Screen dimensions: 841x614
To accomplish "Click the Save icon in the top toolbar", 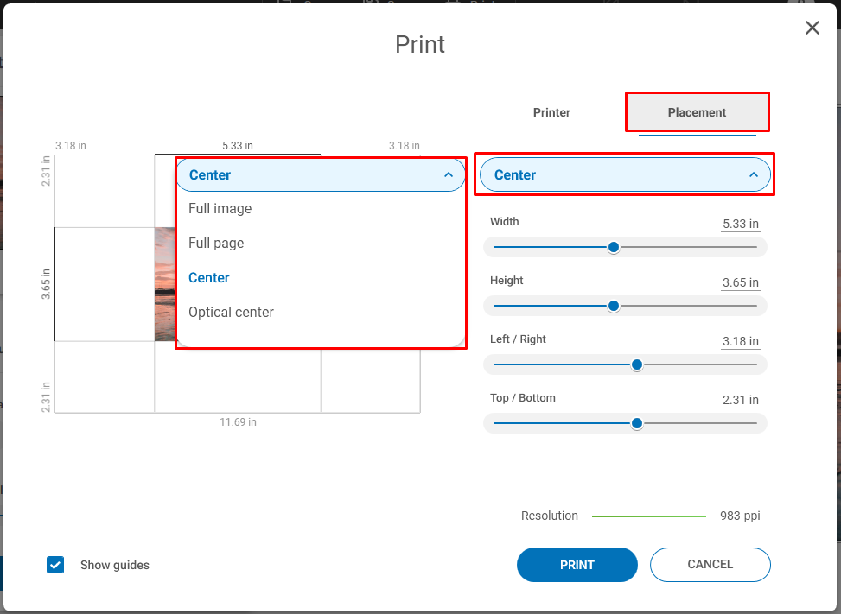I will (372, 3).
